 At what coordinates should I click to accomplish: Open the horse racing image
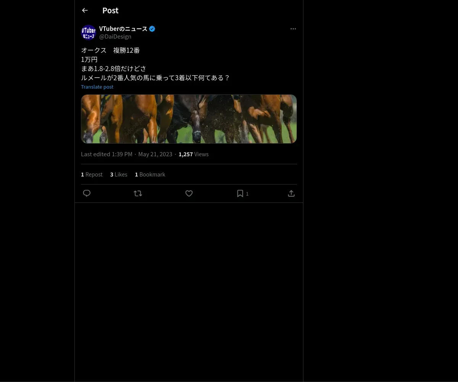(x=189, y=119)
